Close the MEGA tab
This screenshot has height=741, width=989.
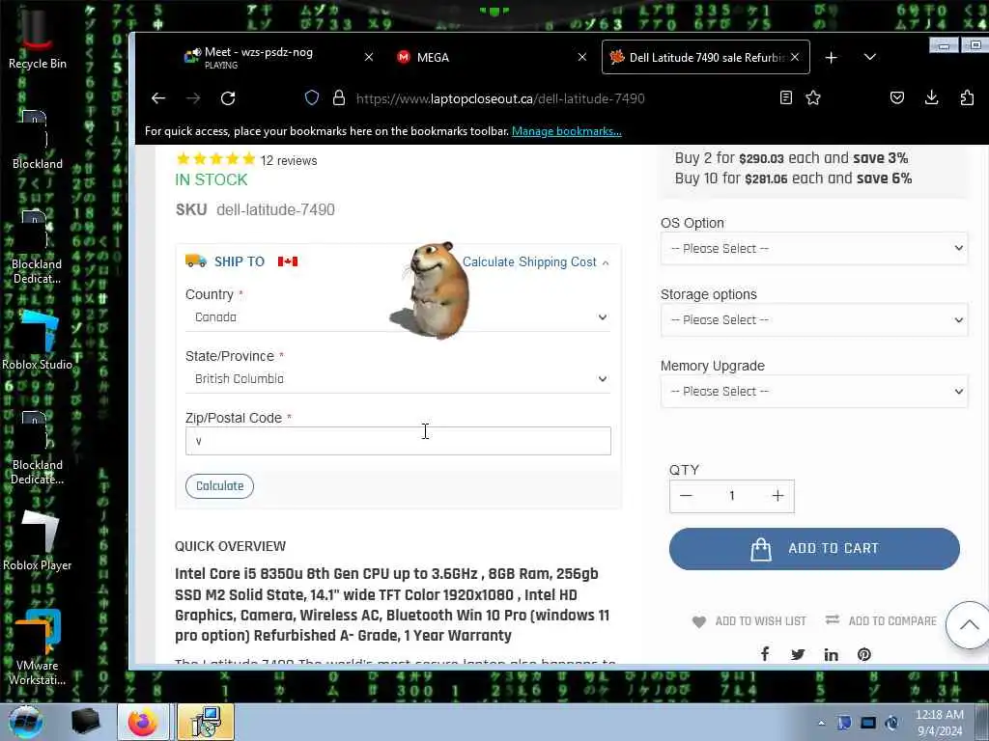tap(582, 57)
